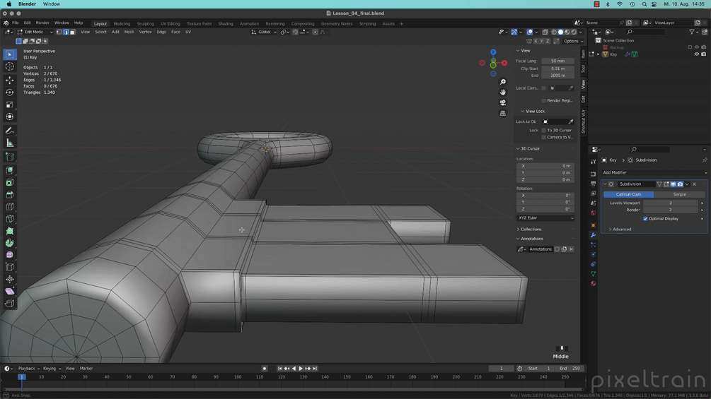This screenshot has width=711, height=399.
Task: Click the outliner search field
Action: coord(646,32)
